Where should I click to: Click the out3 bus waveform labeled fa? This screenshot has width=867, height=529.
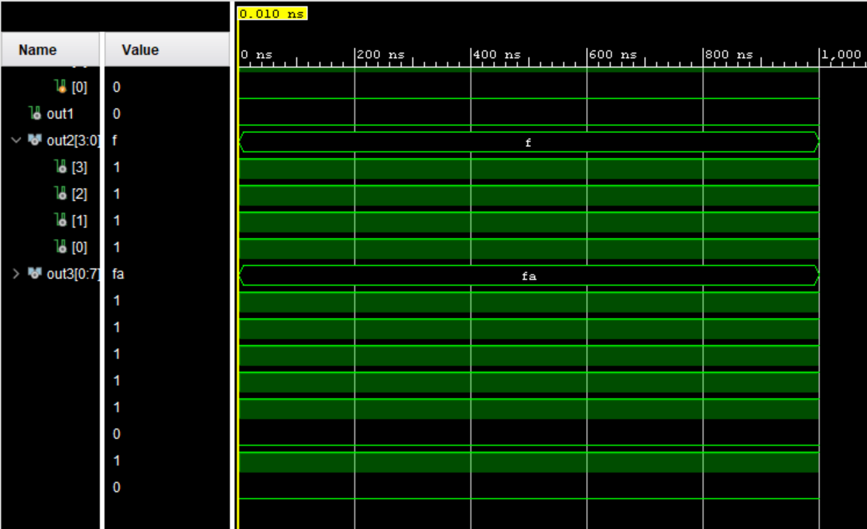(529, 275)
